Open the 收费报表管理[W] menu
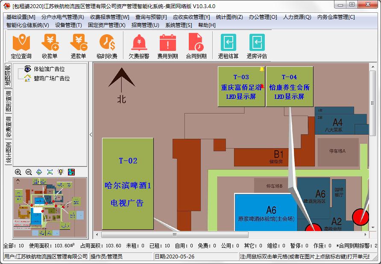This screenshot has height=264, width=381. tap(110, 17)
